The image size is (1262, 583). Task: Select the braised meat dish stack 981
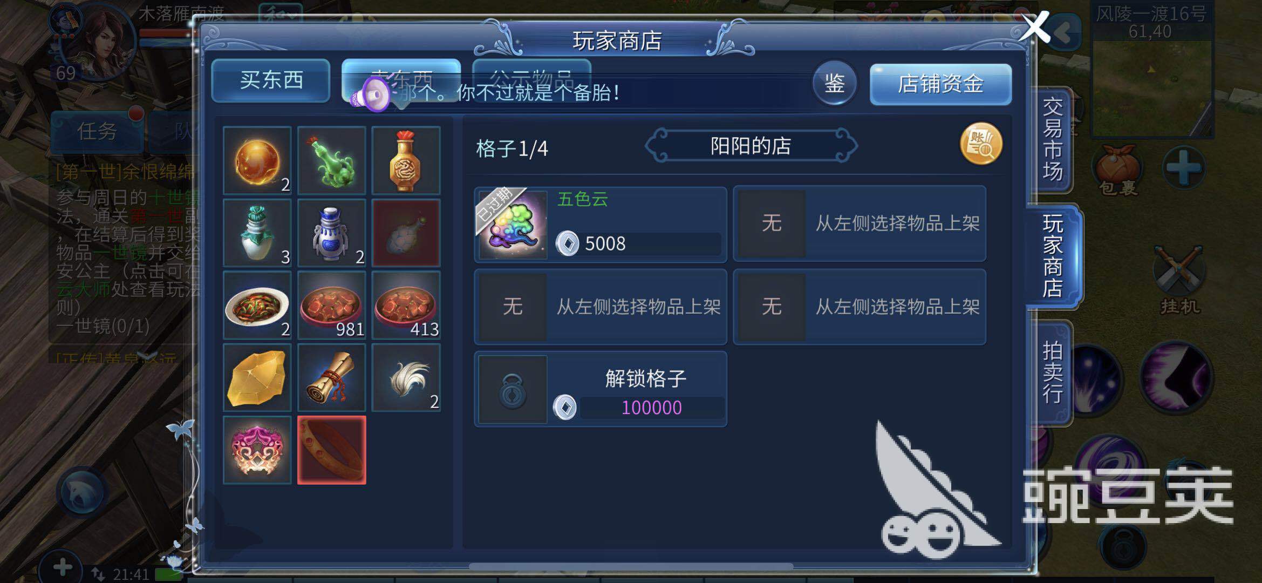coord(331,305)
